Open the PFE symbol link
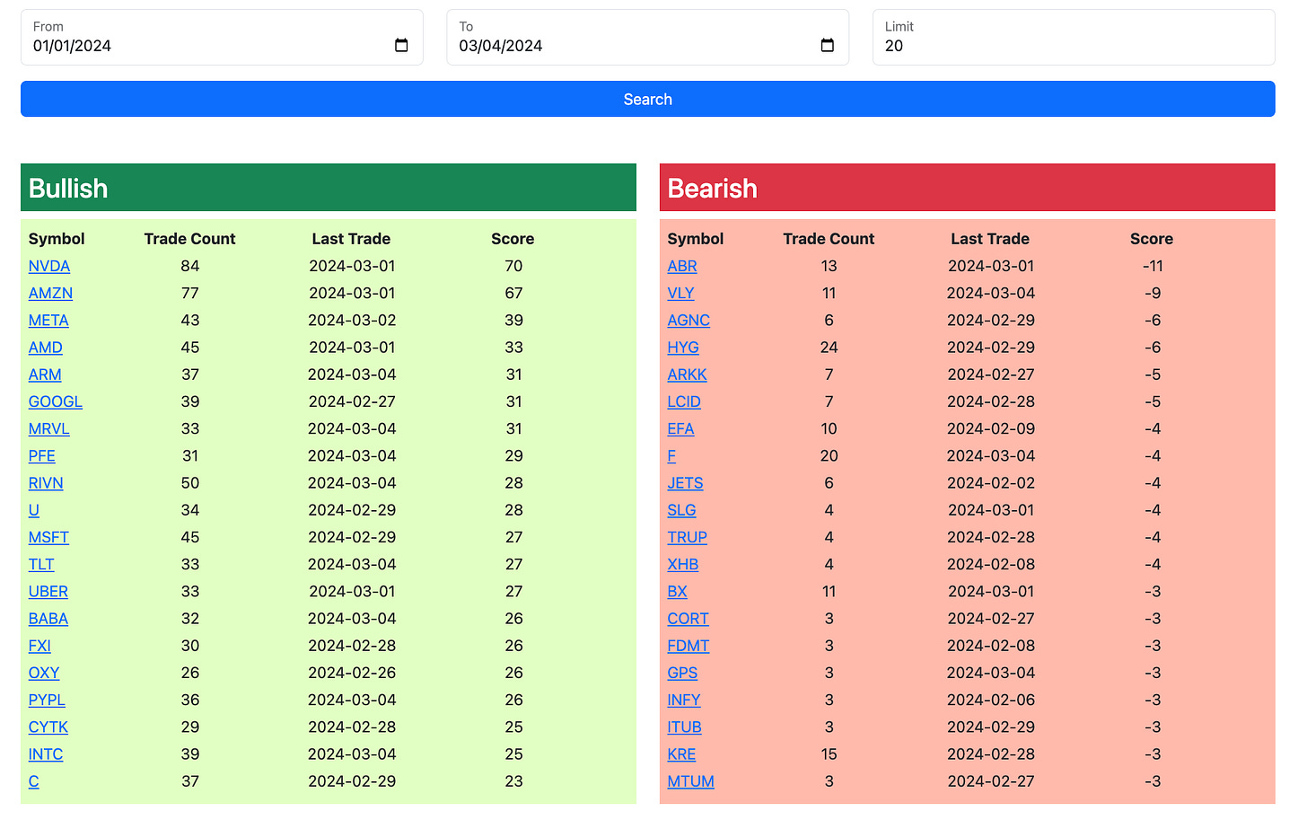1307x837 pixels. pyautogui.click(x=42, y=455)
